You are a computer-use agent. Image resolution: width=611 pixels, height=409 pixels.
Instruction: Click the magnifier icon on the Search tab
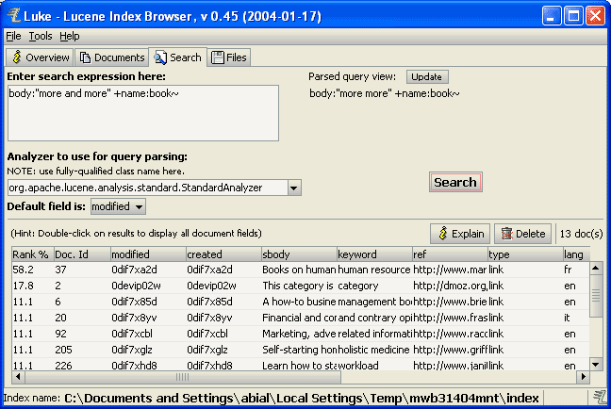coord(160,57)
